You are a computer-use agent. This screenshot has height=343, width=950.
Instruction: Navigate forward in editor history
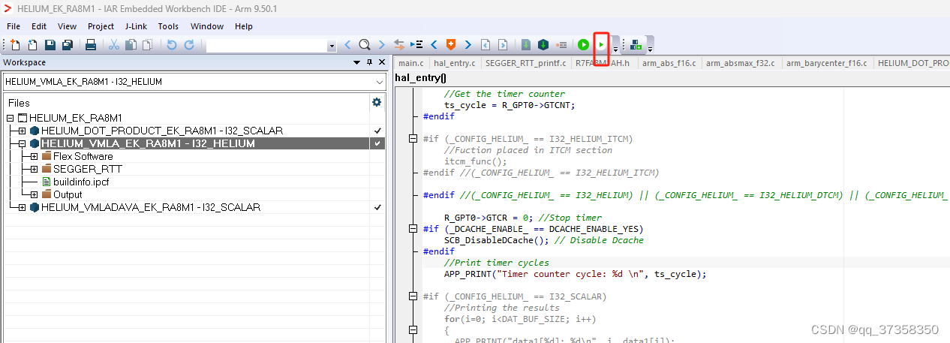pyautogui.click(x=503, y=45)
